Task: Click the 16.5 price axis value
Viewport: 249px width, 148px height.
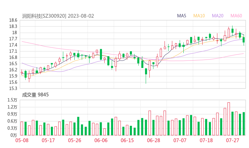Action: tap(13, 64)
